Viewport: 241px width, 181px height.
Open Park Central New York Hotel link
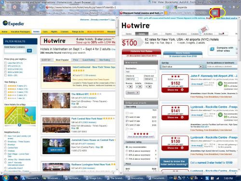coord(87,119)
